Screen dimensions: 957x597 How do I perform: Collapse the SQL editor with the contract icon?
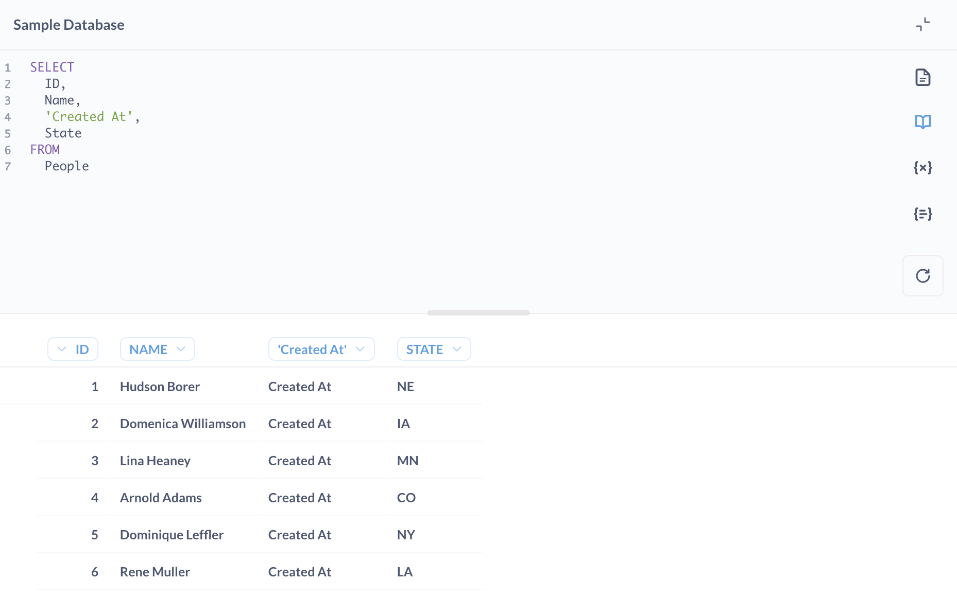tap(922, 24)
